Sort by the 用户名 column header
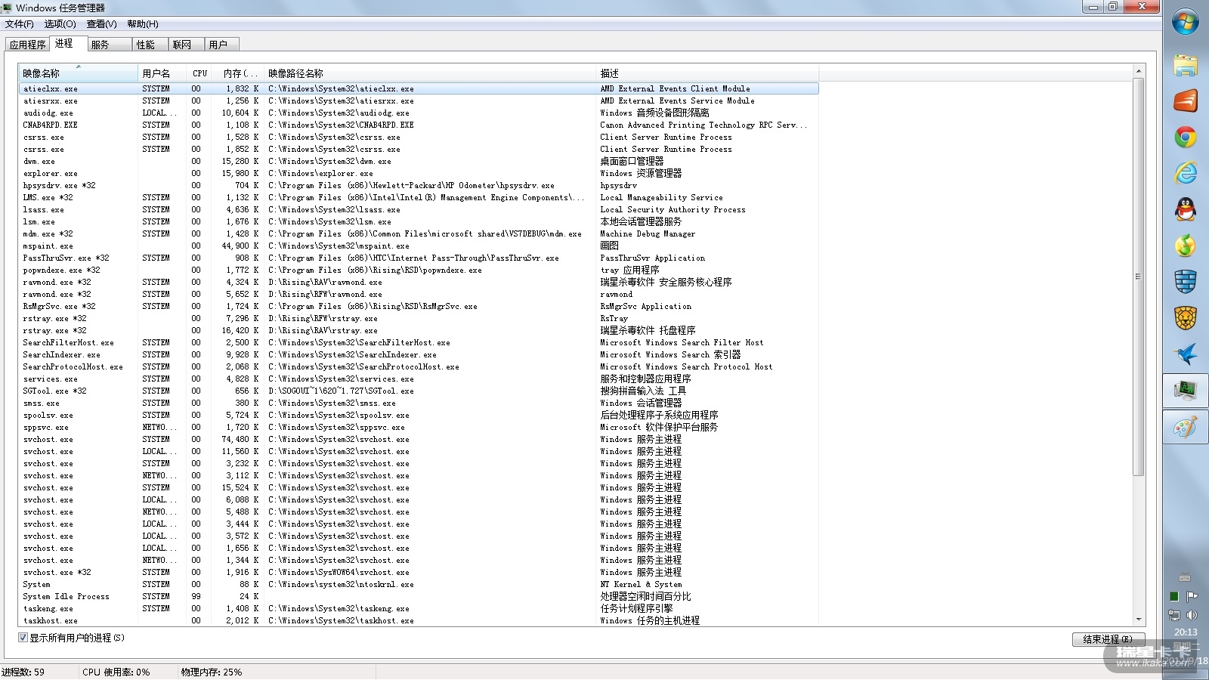Image resolution: width=1209 pixels, height=680 pixels. (x=162, y=73)
